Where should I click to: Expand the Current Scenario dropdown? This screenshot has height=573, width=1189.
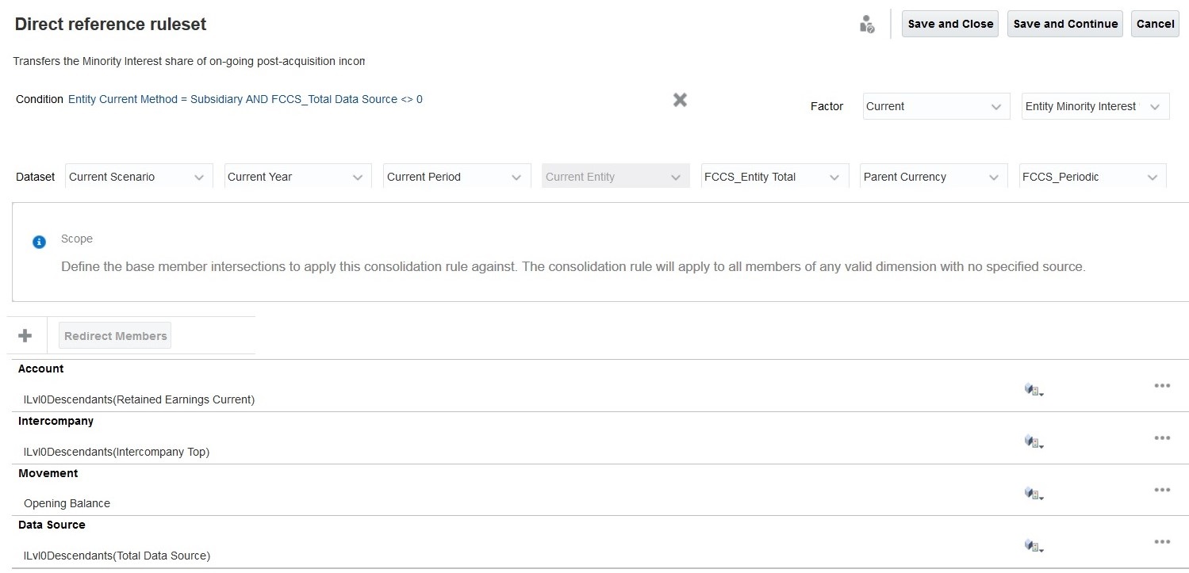click(198, 178)
